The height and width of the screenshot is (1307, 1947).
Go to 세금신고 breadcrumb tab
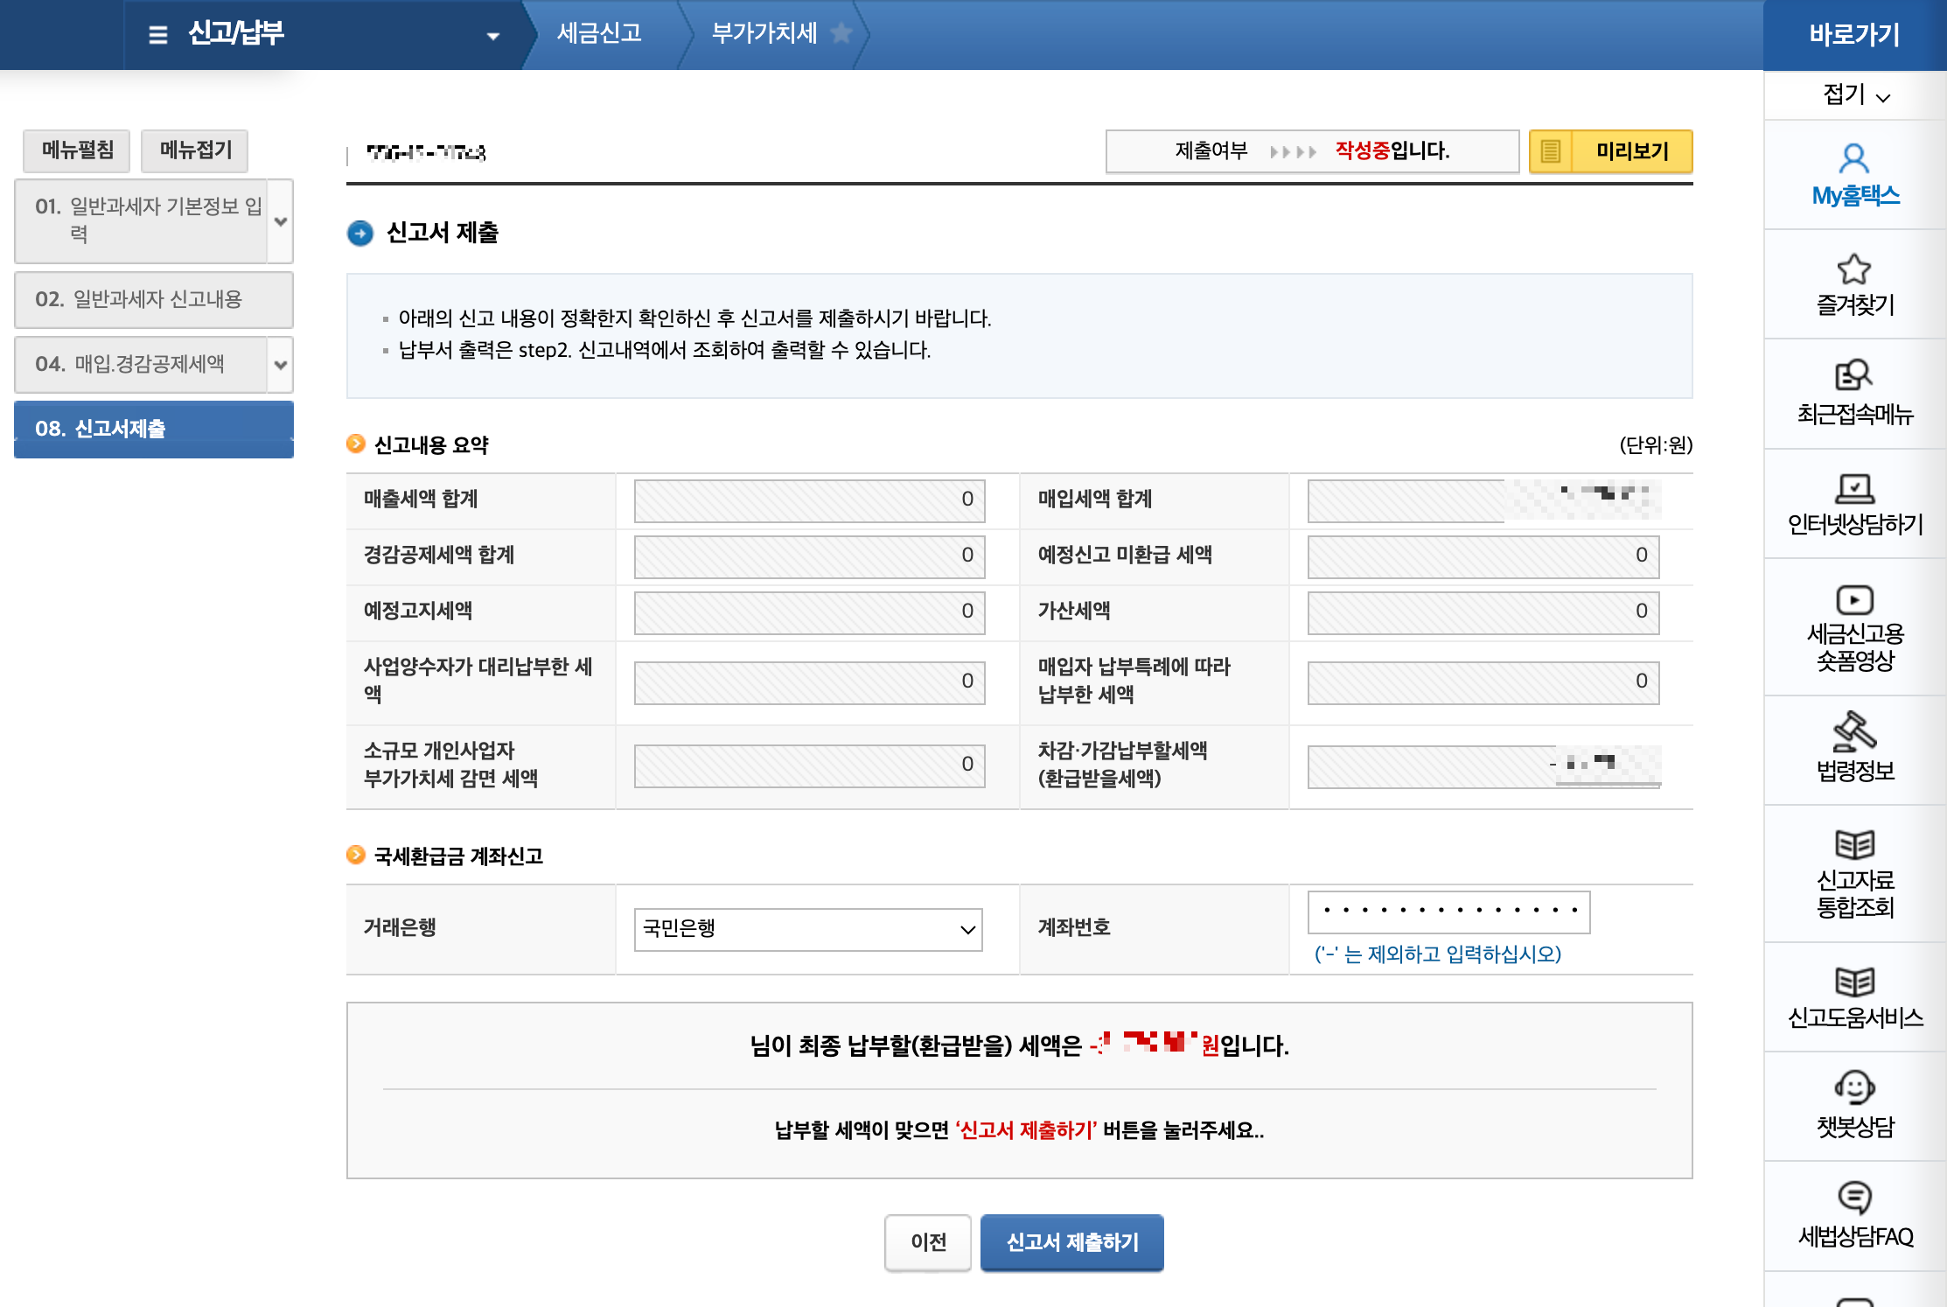(x=599, y=33)
